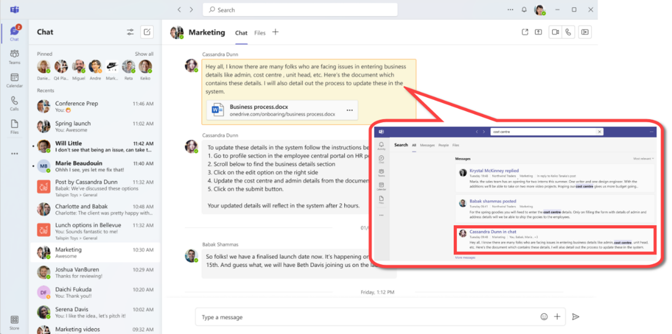The height and width of the screenshot is (334, 672).
Task: Start an audio call with the Marketing group
Action: 568,32
